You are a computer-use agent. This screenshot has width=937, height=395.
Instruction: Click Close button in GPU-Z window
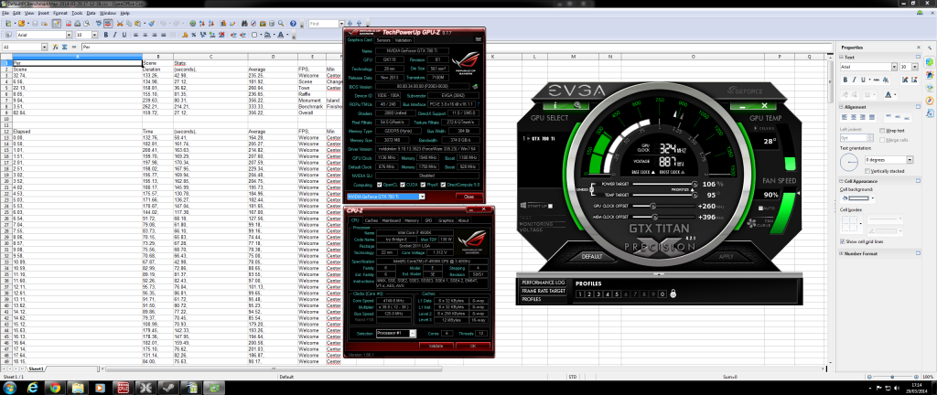469,197
